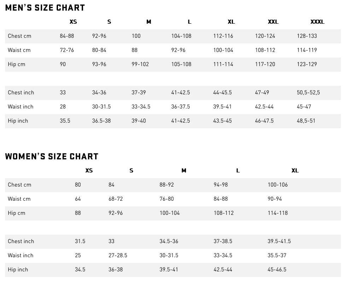Click the men's hip inch value 36.5-38
Screen dimensions: 344x282
101,121
